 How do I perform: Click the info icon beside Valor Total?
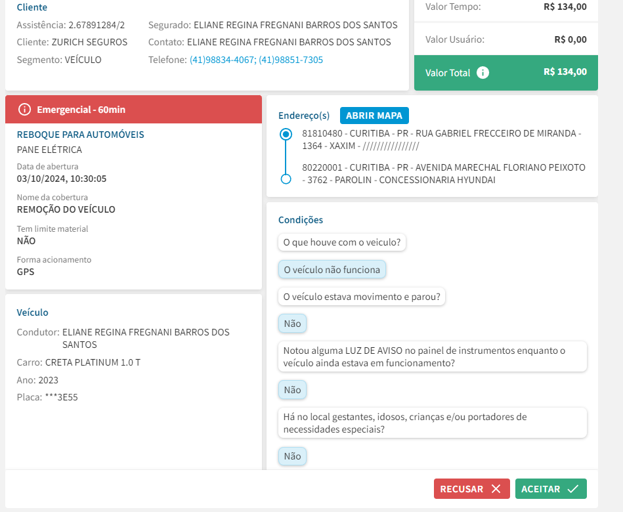tap(483, 73)
